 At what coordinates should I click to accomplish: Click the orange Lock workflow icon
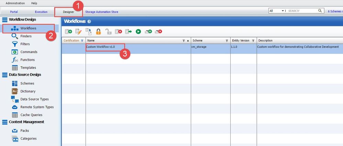click(98, 32)
